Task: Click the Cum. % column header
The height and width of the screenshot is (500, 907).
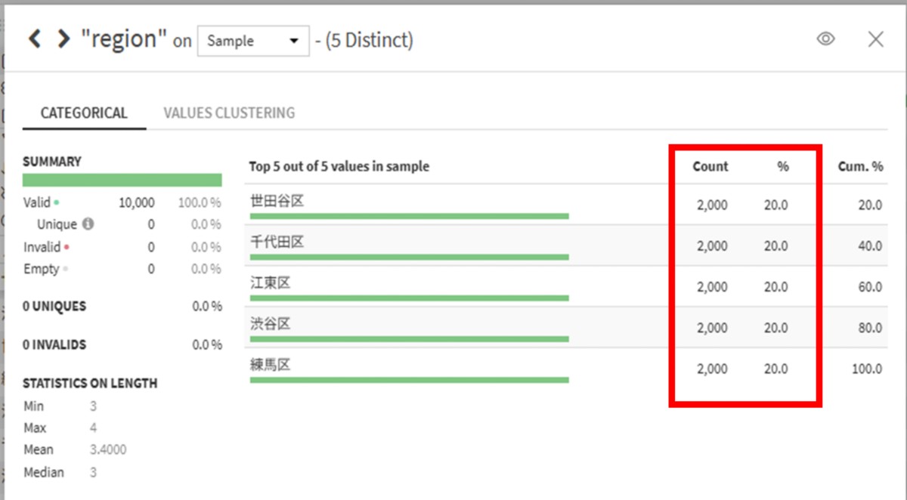Action: 860,166
